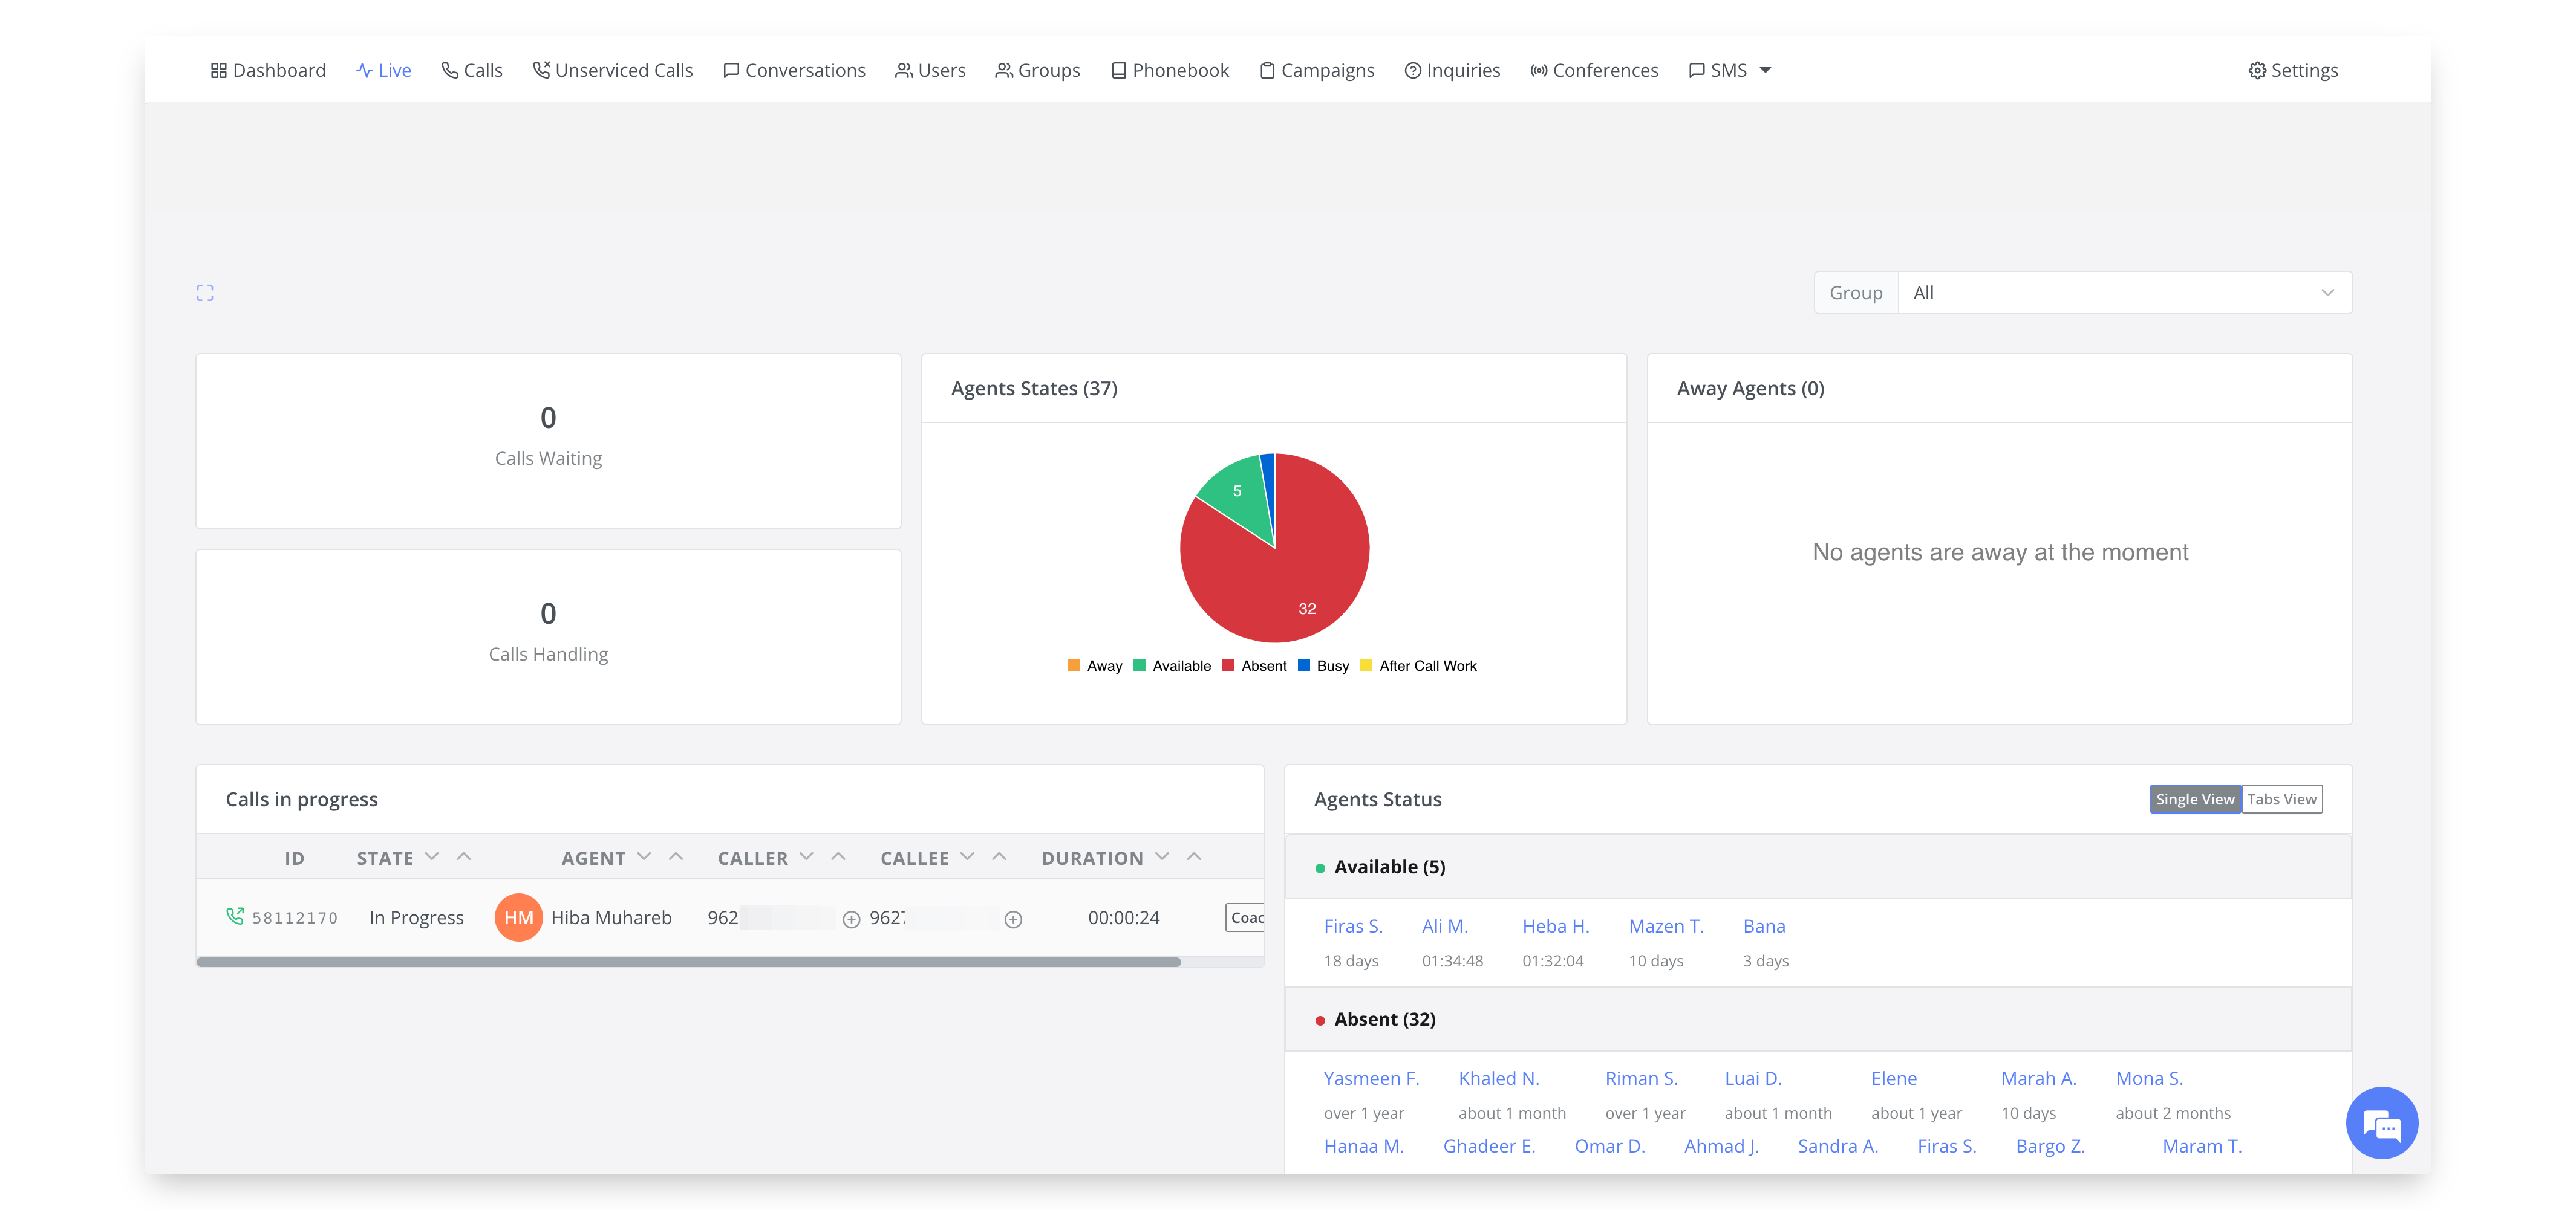Open the Groups tab
This screenshot has width=2576, height=1210.
1037,70
